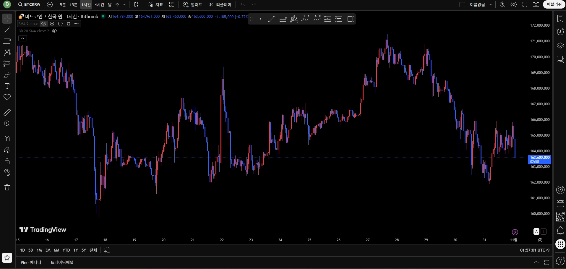Pick the horizontal line in floating toolbar
Image resolution: width=566 pixels, height=269 pixels.
(260, 19)
